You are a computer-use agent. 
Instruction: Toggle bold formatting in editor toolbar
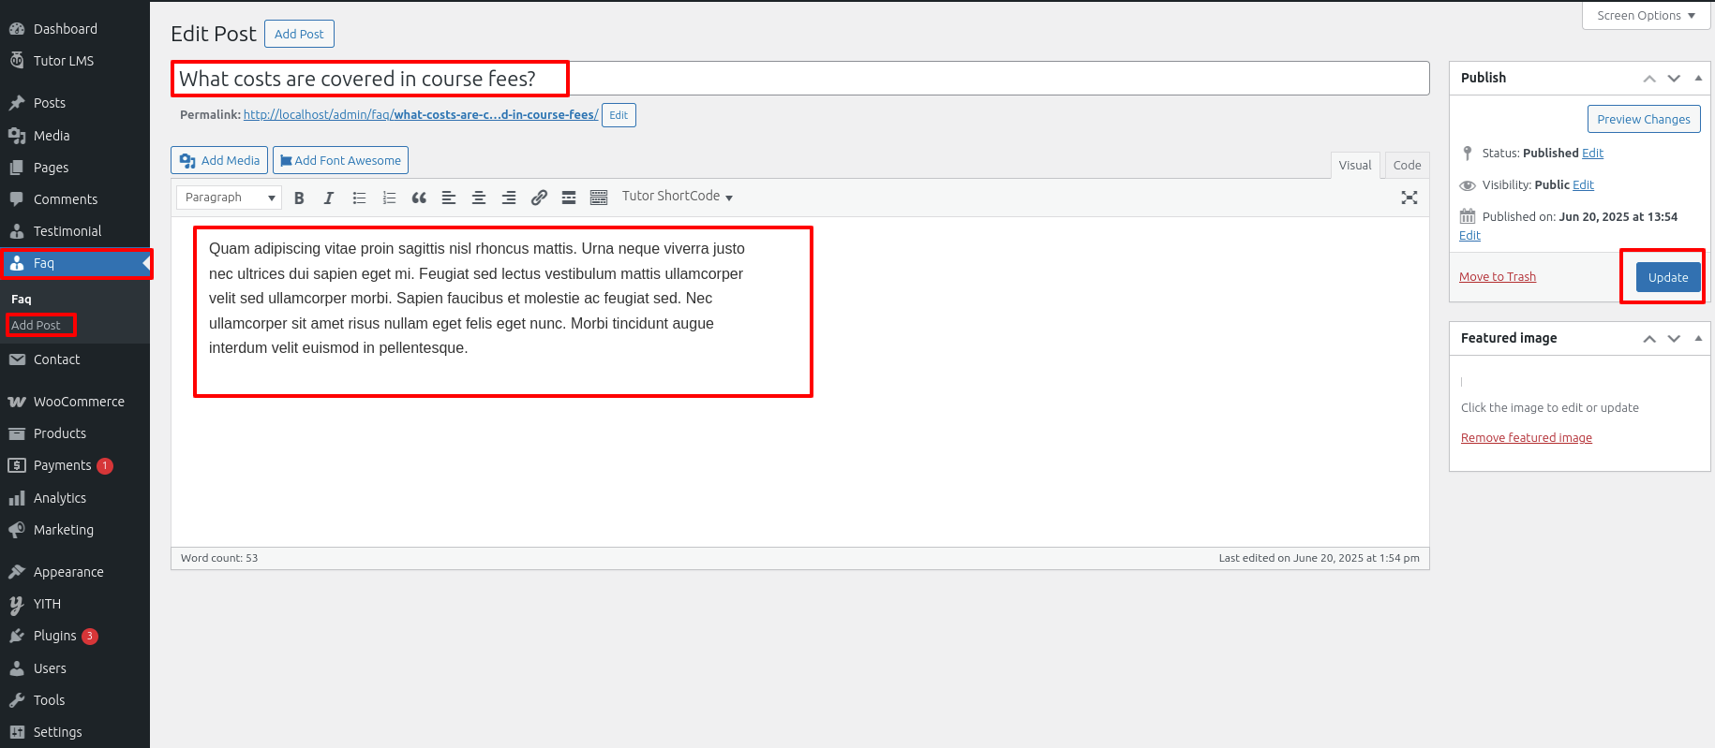point(299,198)
